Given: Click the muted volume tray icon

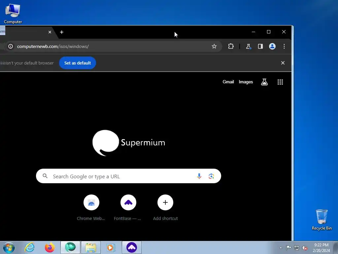Looking at the screenshot, I should point(305,248).
